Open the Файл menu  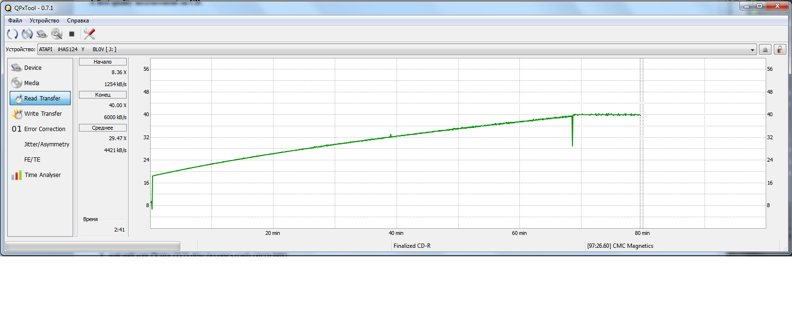15,21
